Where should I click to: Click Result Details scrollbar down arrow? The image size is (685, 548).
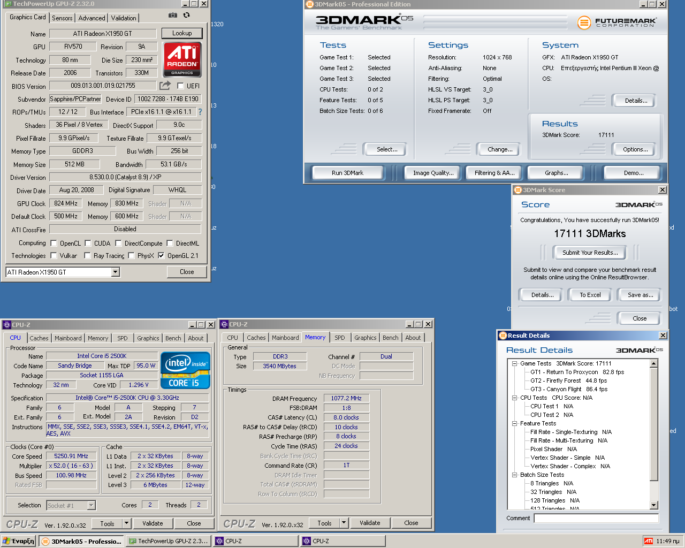(653, 505)
